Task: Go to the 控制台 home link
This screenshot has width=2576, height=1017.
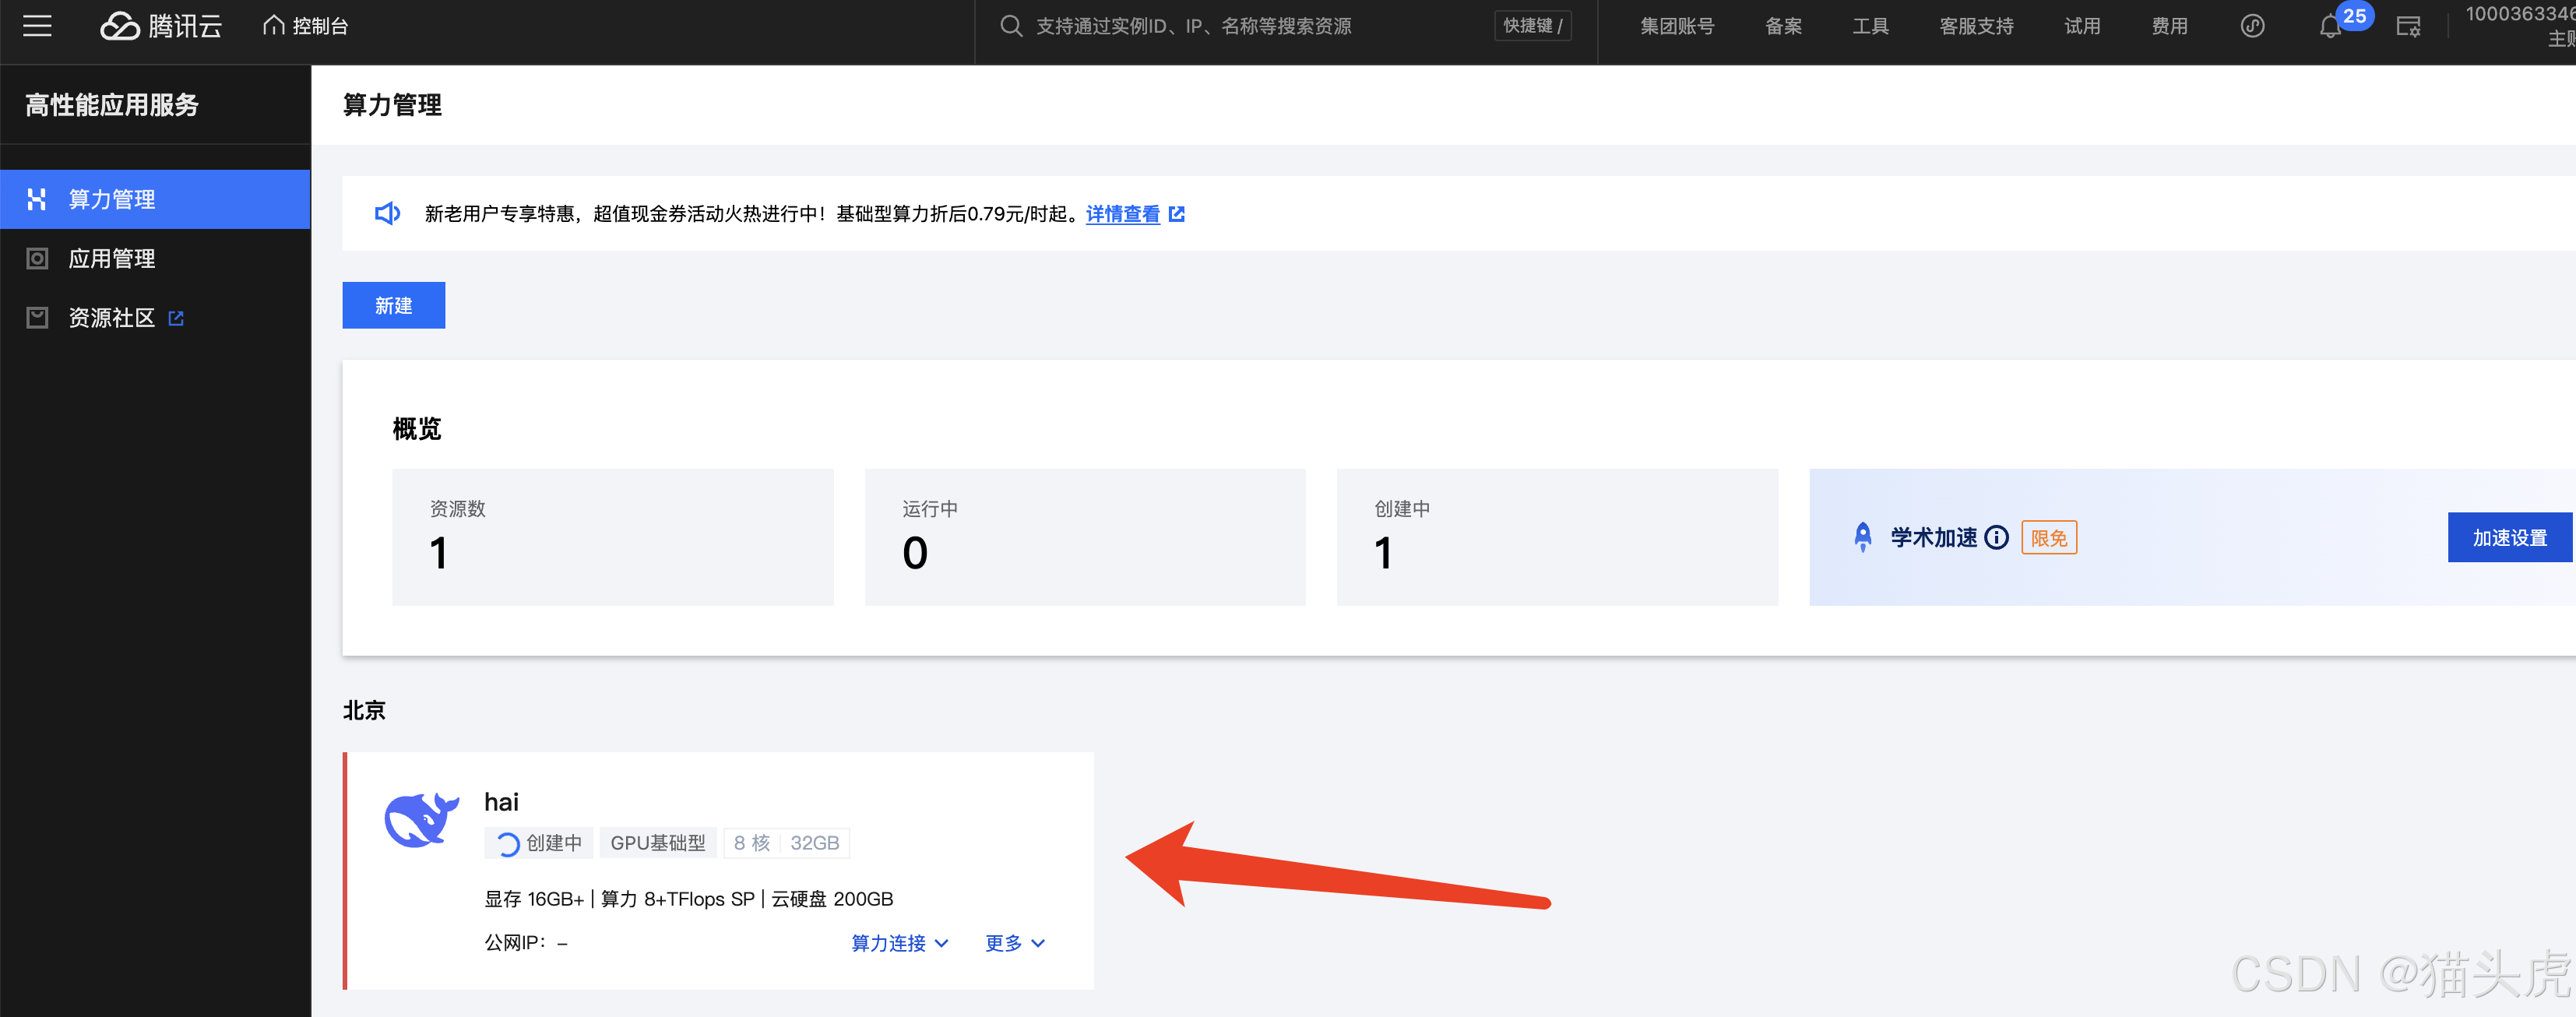Action: click(306, 26)
